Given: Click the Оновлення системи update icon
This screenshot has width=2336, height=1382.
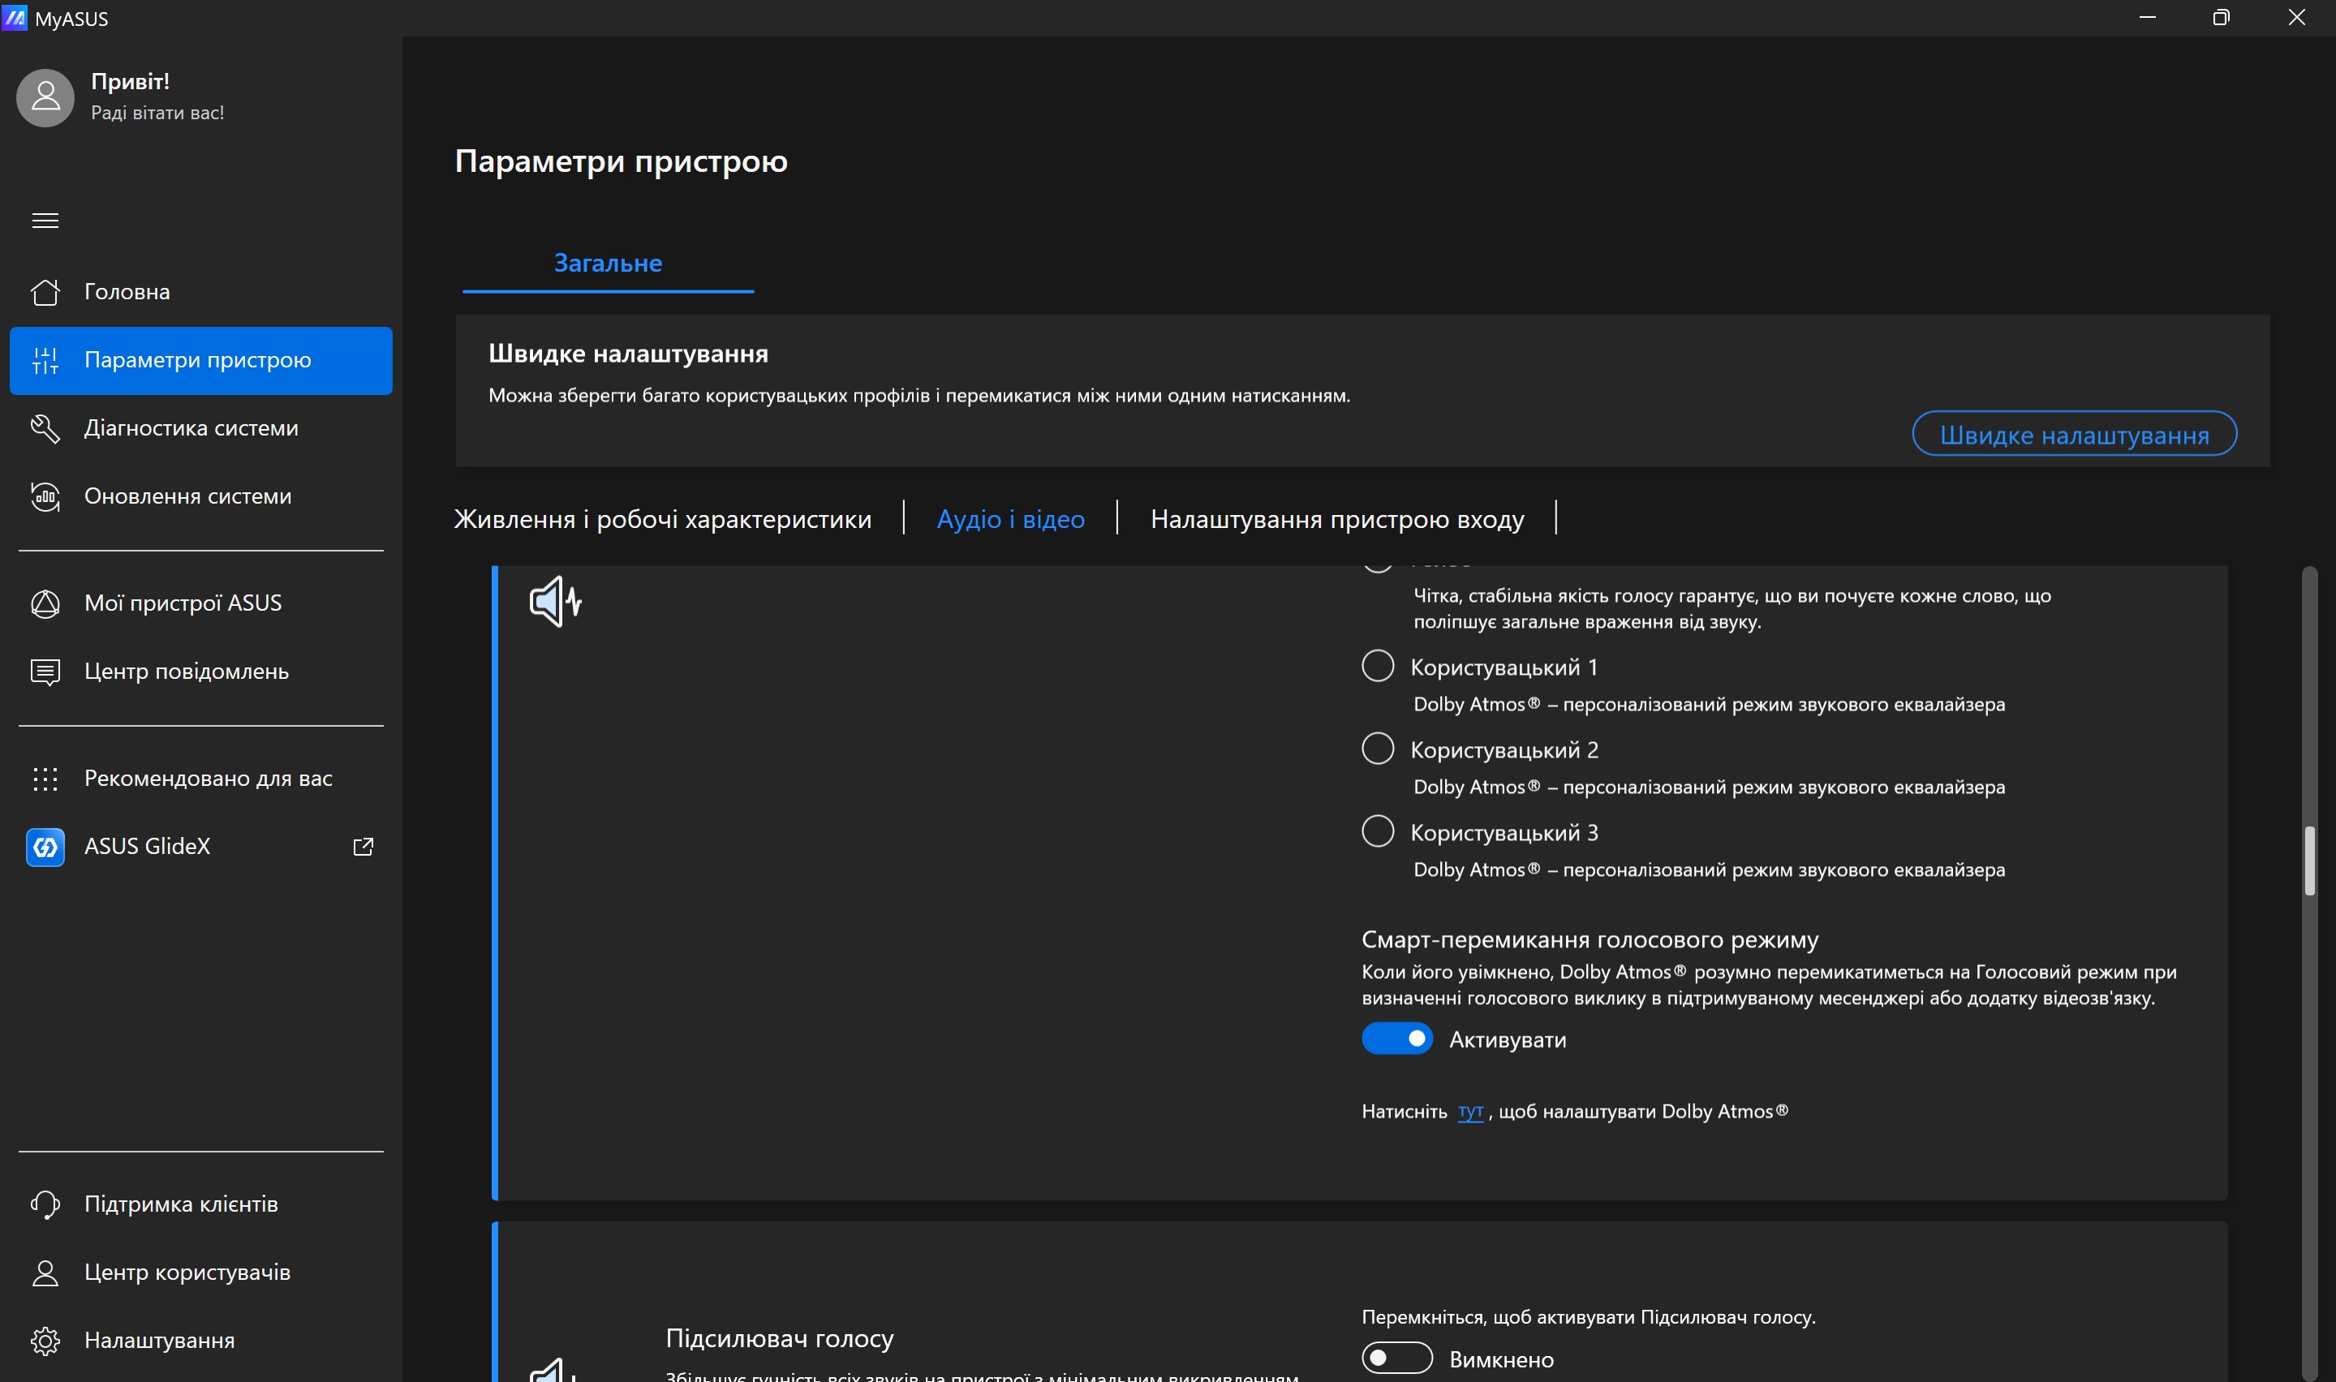Looking at the screenshot, I should (45, 496).
